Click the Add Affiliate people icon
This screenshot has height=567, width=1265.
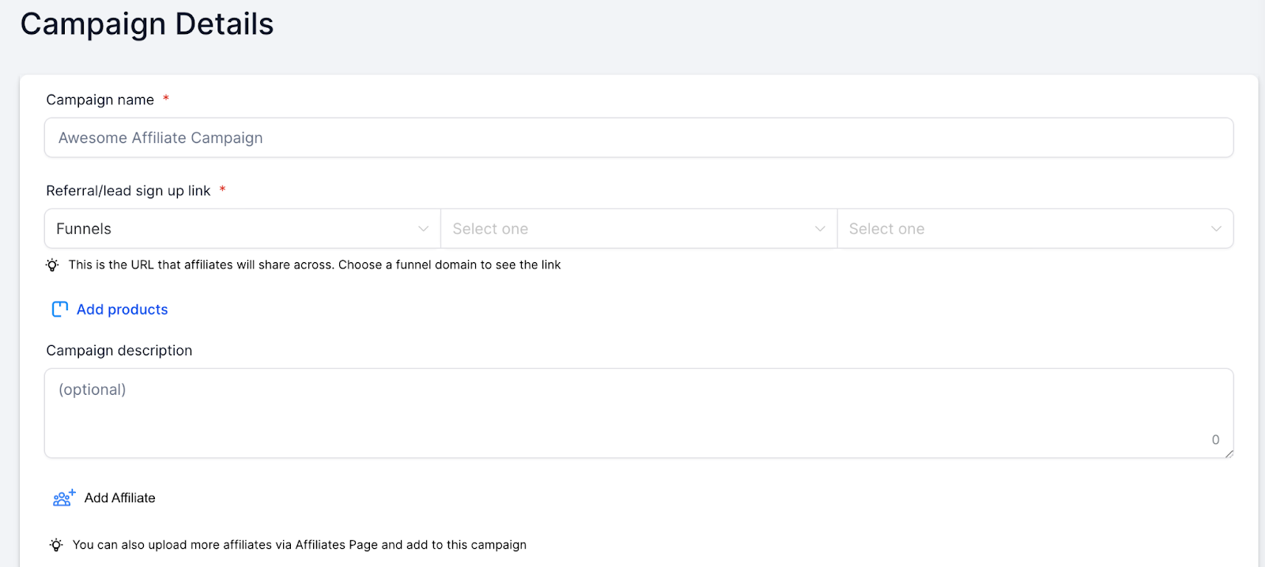63,498
